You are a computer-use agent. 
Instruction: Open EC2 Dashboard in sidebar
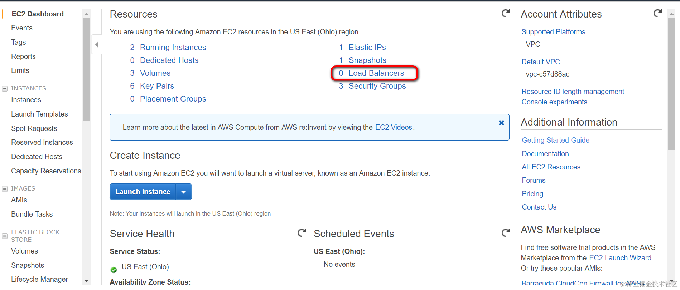coord(38,14)
